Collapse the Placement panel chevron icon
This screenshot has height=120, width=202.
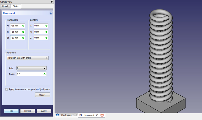(x=51, y=13)
